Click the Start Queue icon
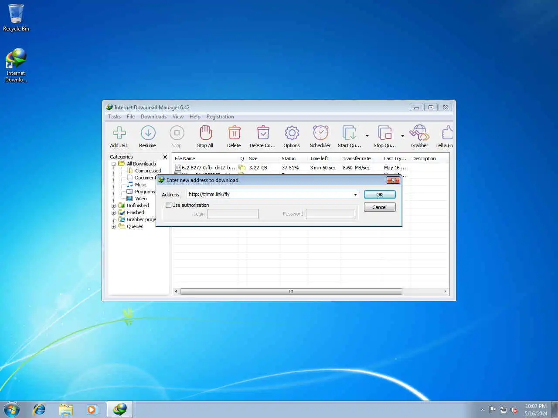 (x=350, y=133)
